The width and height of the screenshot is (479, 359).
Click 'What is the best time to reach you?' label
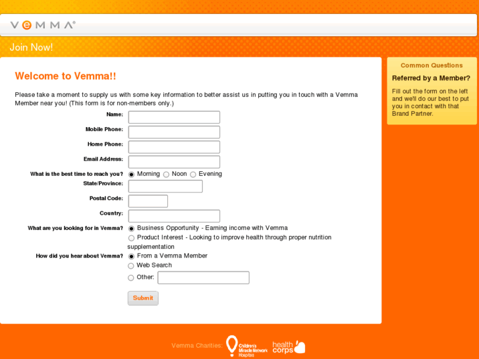[76, 174]
